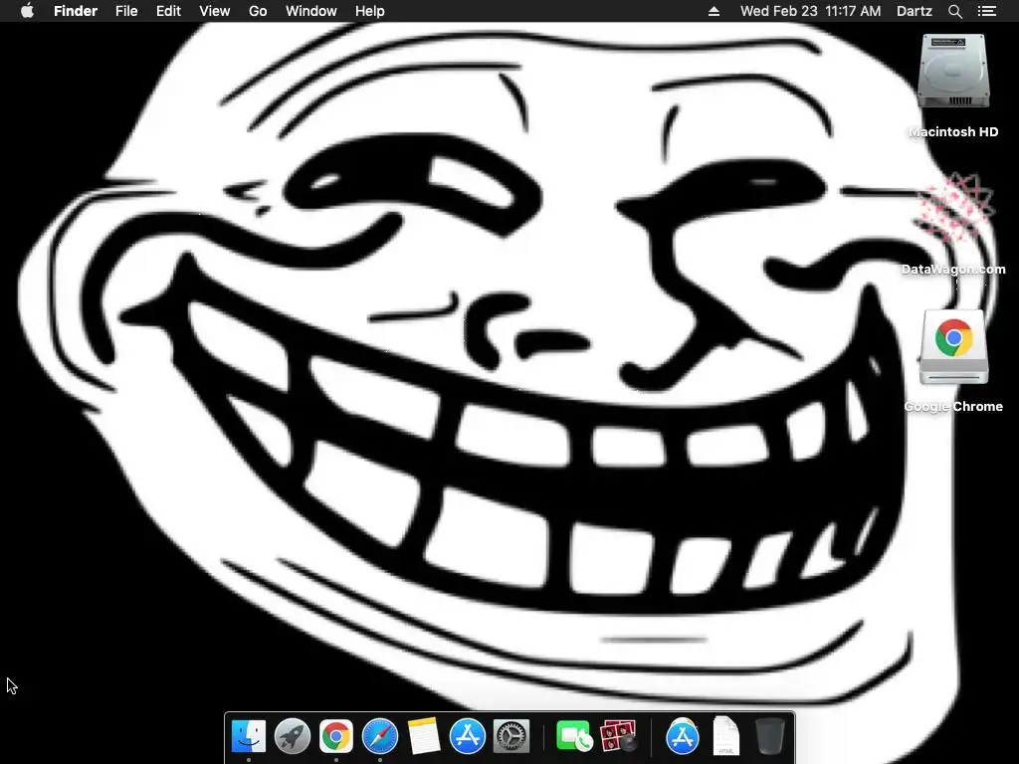Viewport: 1019px width, 764px height.
Task: Open Launchpad rocket icon in Dock
Action: pyautogui.click(x=293, y=736)
